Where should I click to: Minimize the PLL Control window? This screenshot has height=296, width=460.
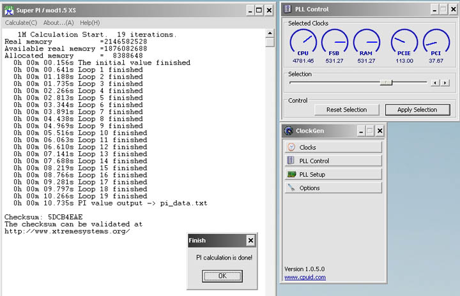434,10
